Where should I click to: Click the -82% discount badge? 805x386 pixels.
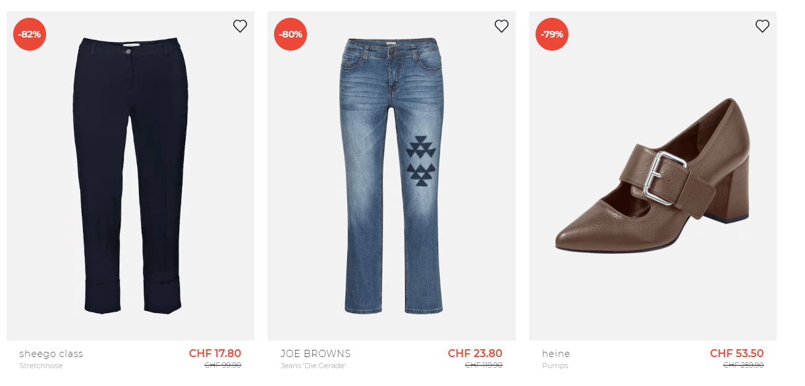(30, 34)
